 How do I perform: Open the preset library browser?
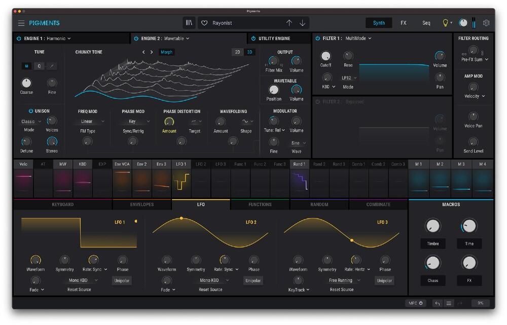pos(189,23)
